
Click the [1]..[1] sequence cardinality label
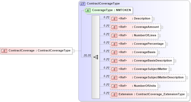(x=87, y=55)
